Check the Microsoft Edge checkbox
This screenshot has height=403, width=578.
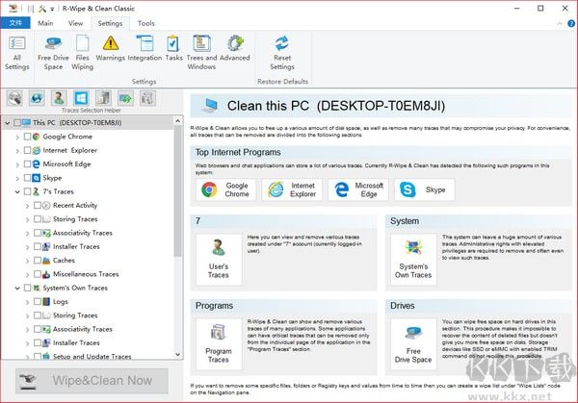pos(27,164)
